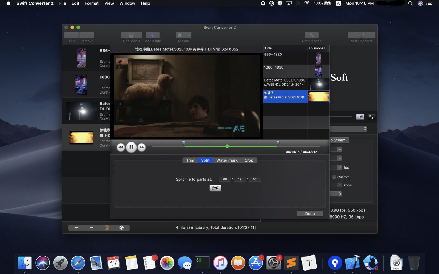Open the Format menu
Screen dimensions: 439x274
[x=92, y=3]
